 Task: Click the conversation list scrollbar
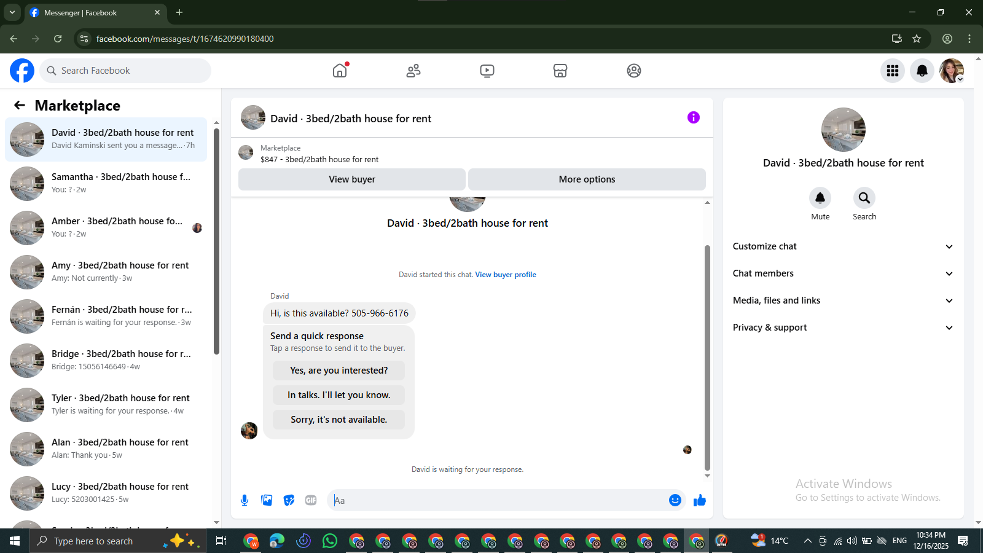(216, 241)
